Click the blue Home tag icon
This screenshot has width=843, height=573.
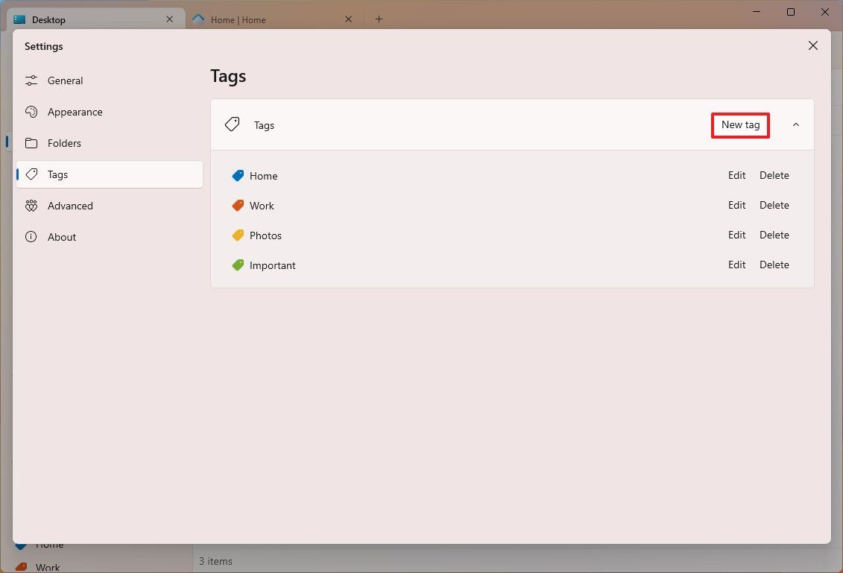click(237, 175)
